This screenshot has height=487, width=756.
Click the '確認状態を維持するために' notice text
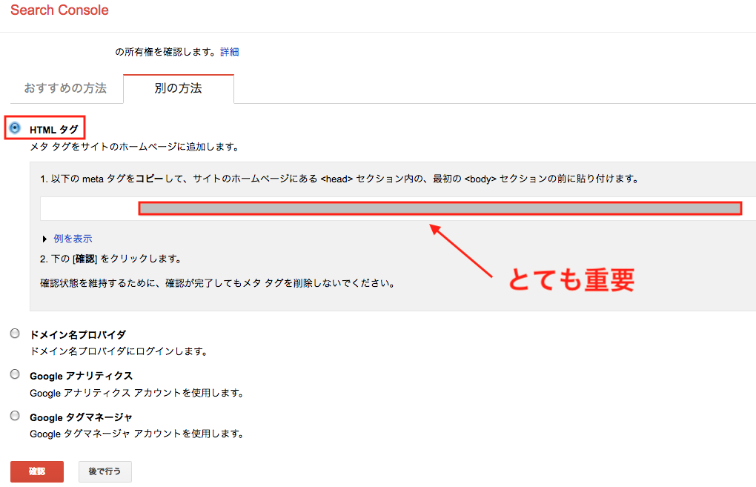click(x=219, y=283)
